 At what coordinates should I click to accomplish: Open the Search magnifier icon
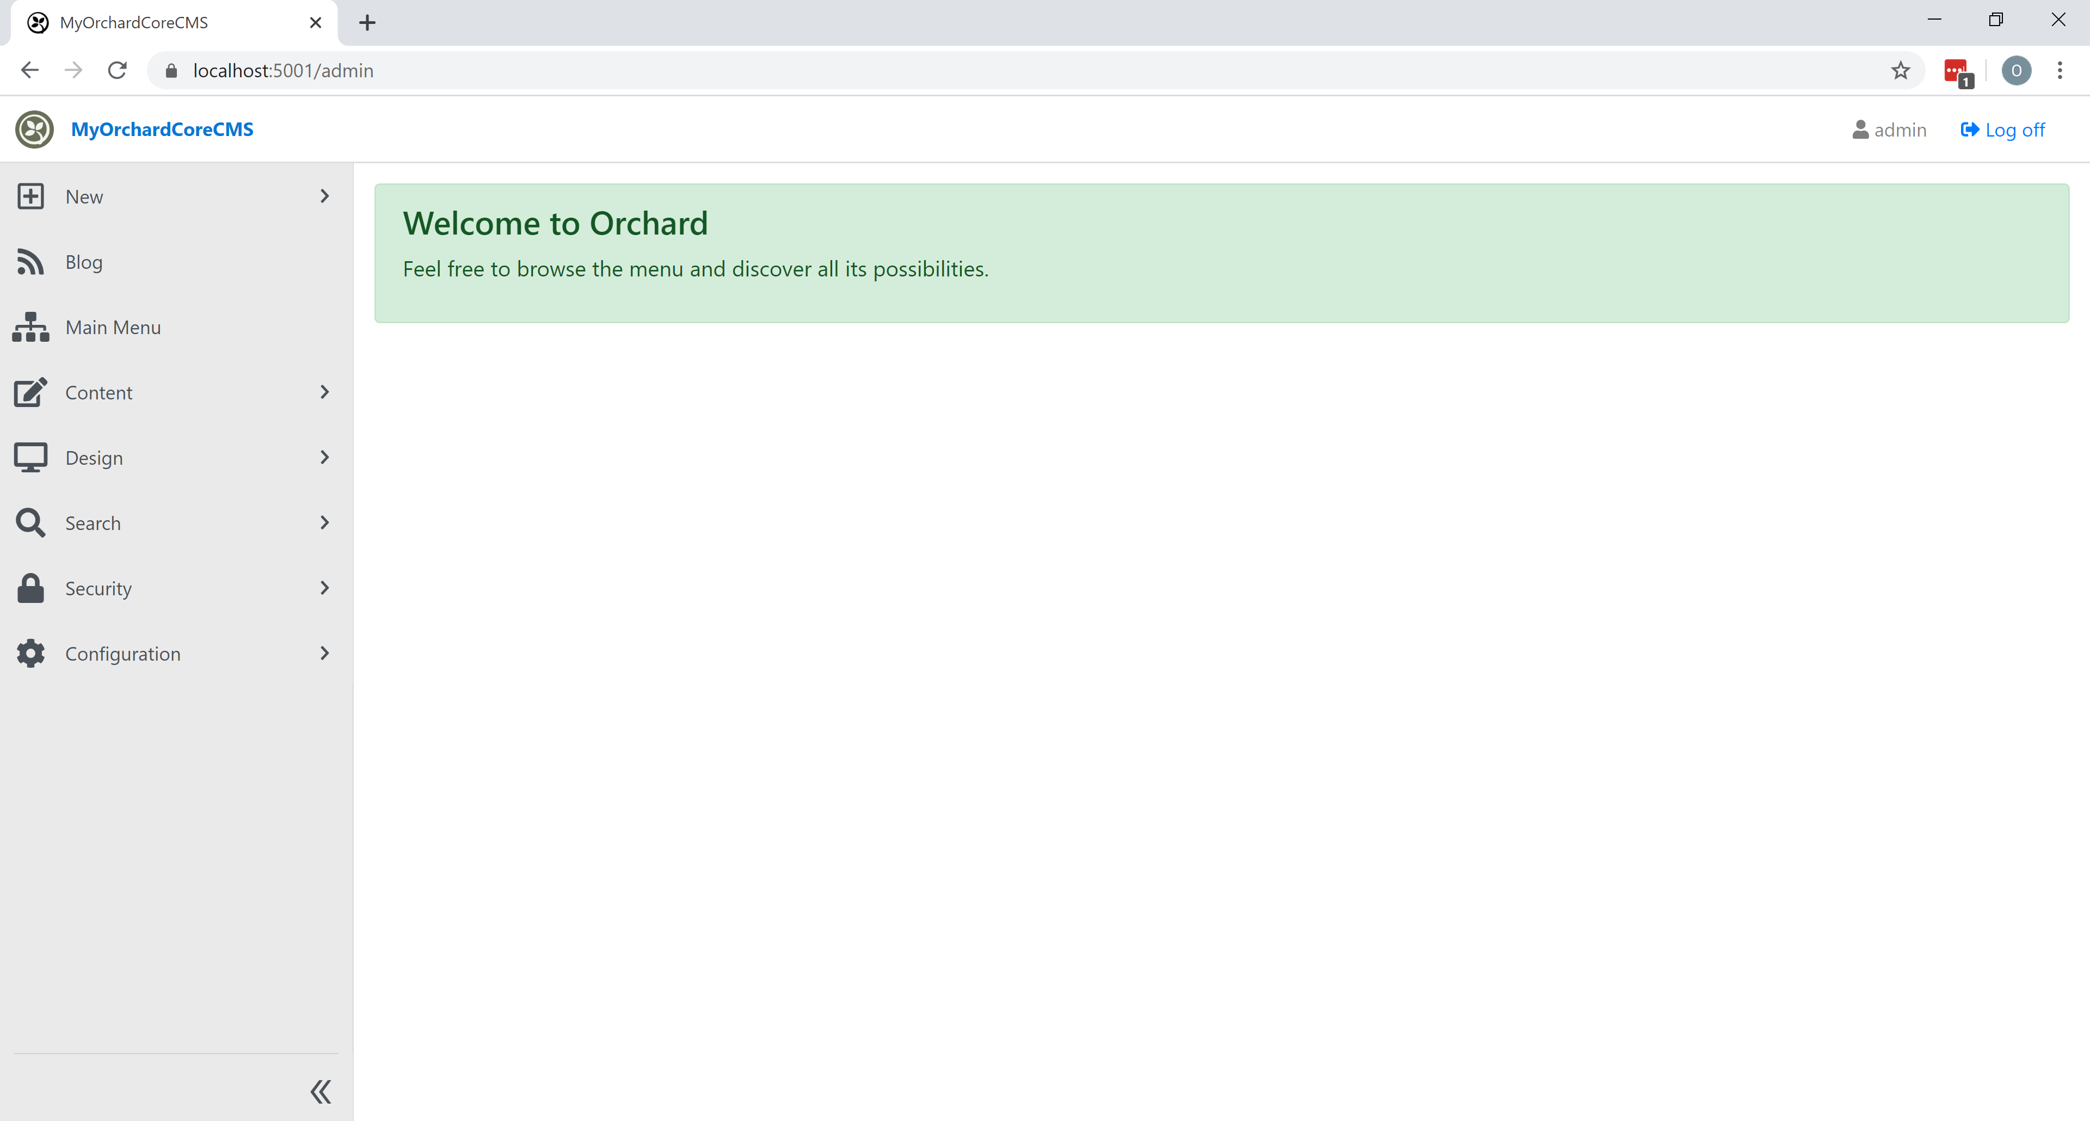tap(30, 522)
